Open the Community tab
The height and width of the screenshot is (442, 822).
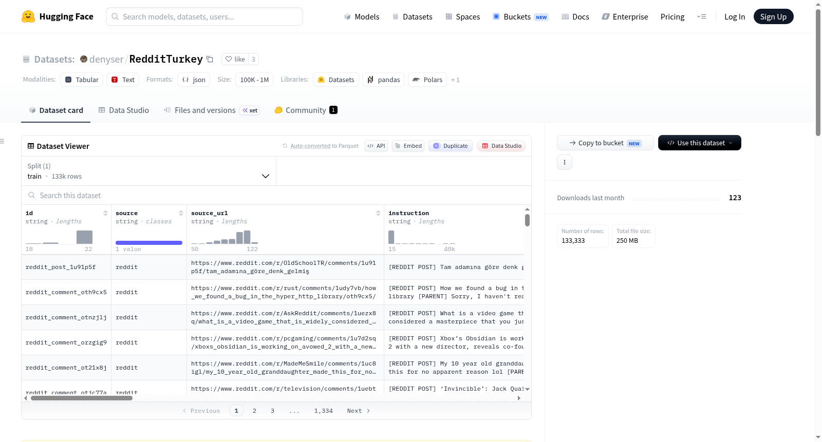pos(306,110)
